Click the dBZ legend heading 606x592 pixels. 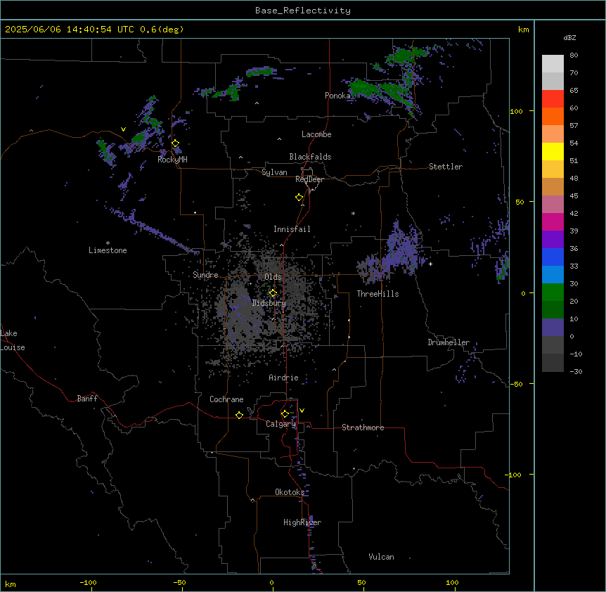(x=569, y=37)
